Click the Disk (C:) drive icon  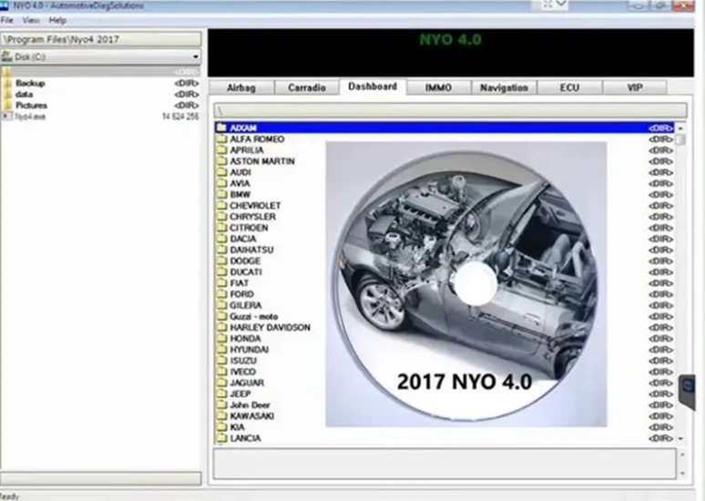(x=6, y=56)
